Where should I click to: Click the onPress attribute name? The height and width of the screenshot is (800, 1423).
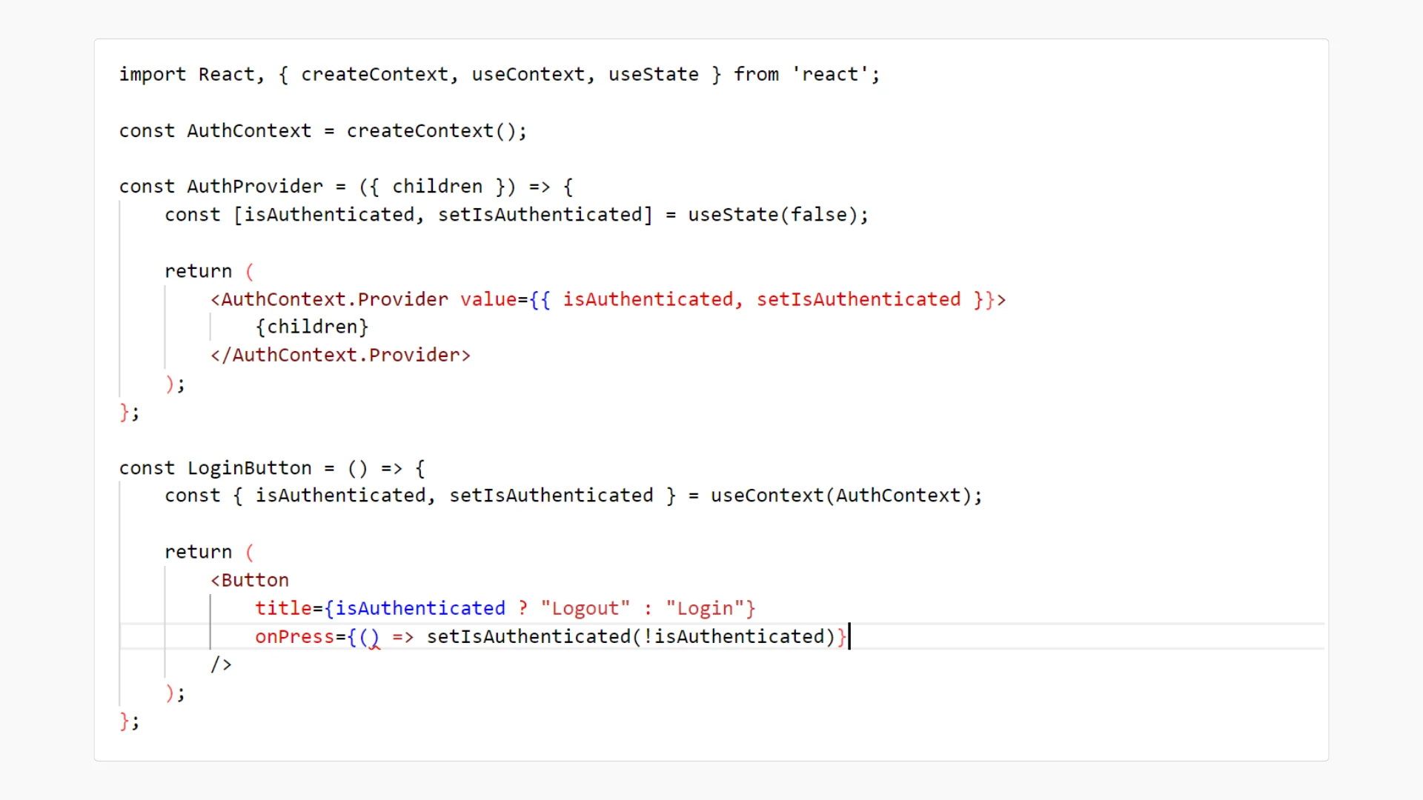(295, 637)
